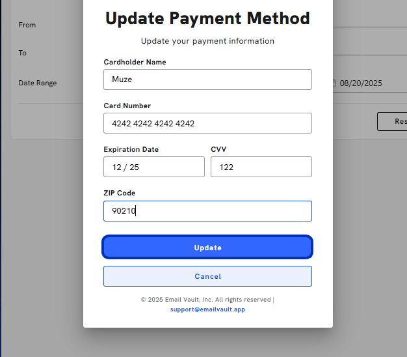
Task: Click inside the ZIP Code field
Action: [x=207, y=211]
